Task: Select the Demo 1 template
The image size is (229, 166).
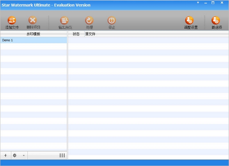Action: click(x=34, y=40)
